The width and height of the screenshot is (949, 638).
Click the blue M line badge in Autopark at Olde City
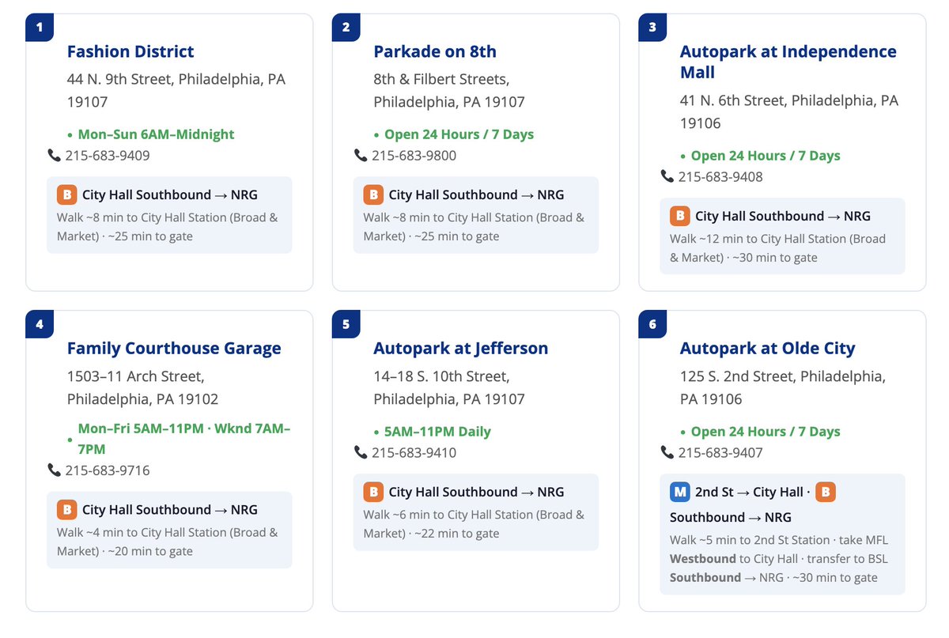[x=679, y=492]
